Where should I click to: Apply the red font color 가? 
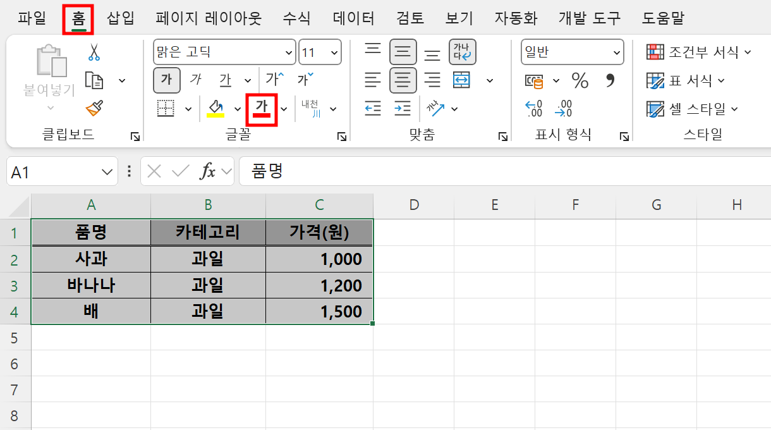click(262, 109)
